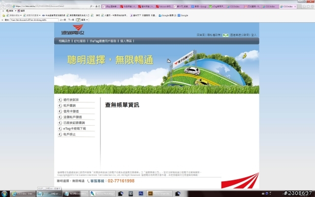Open 信用卡儲值 in the sidebar

(71, 111)
